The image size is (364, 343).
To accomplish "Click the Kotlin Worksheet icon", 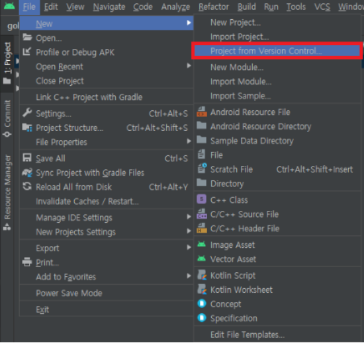I will [x=202, y=289].
